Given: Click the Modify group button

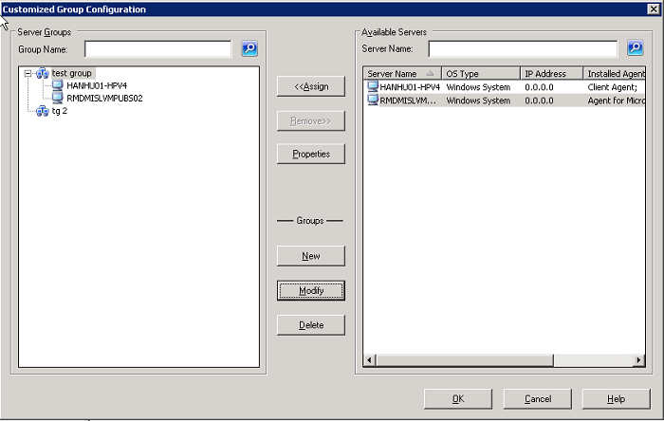Looking at the screenshot, I should coord(311,291).
